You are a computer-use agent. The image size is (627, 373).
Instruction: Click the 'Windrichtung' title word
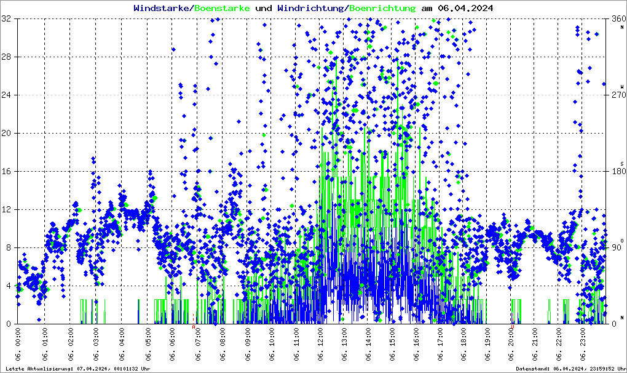[x=310, y=9]
